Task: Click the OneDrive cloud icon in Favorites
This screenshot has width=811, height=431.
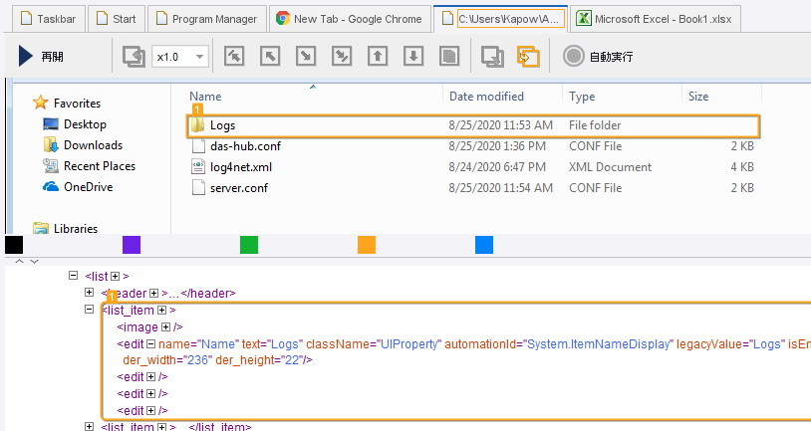Action: [52, 187]
